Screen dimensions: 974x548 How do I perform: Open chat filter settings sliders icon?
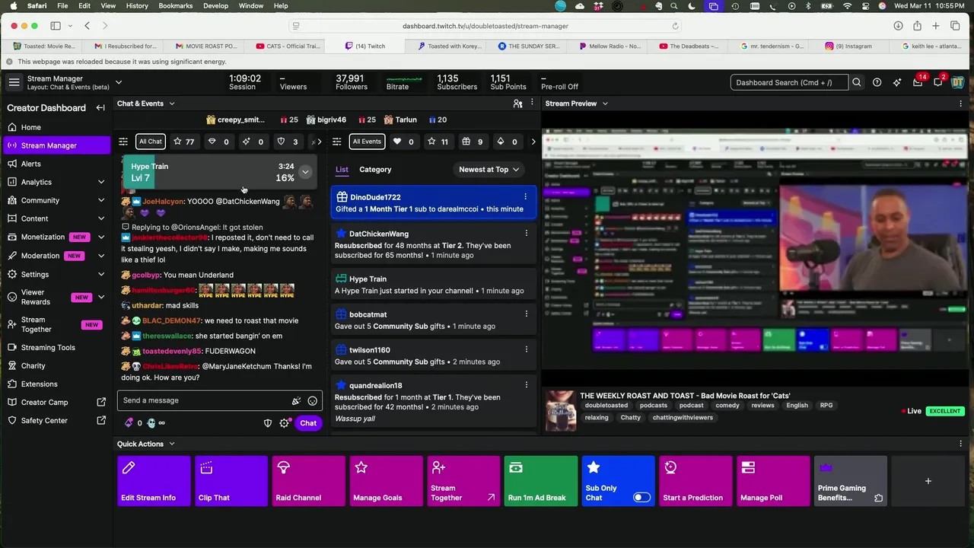(x=123, y=142)
